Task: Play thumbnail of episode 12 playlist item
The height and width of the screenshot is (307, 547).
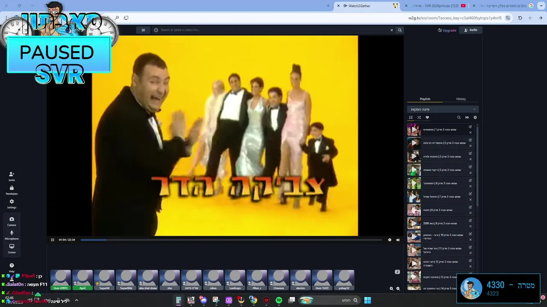Action: coord(414,264)
